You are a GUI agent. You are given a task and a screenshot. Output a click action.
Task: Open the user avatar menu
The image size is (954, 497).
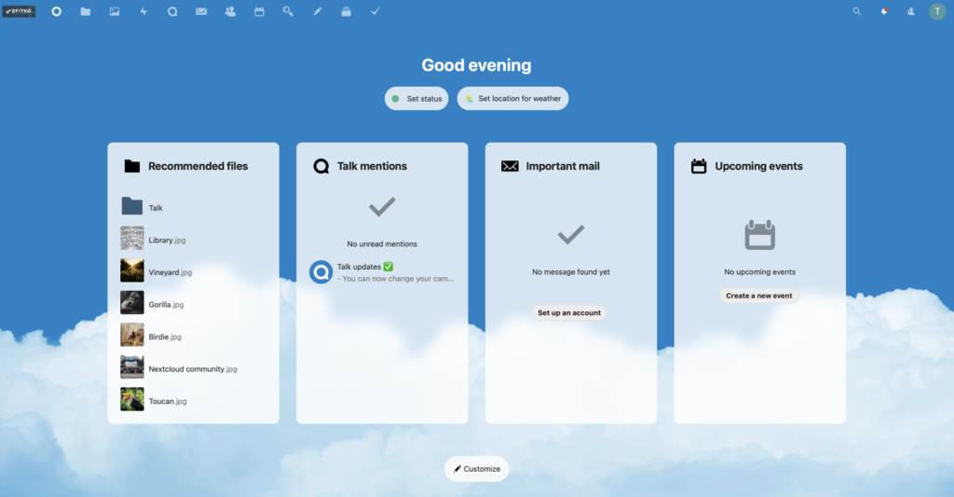936,12
